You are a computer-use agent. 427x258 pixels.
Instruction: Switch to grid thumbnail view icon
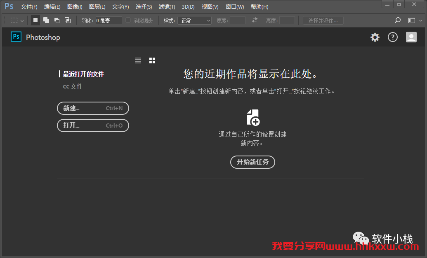pos(152,60)
